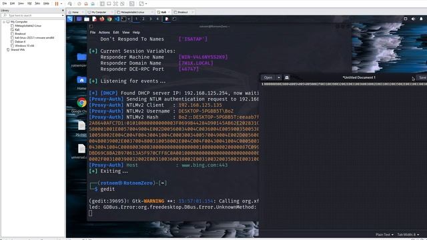Click the show desktop panel icon
The width and height of the screenshot is (427, 240).
(79, 19)
